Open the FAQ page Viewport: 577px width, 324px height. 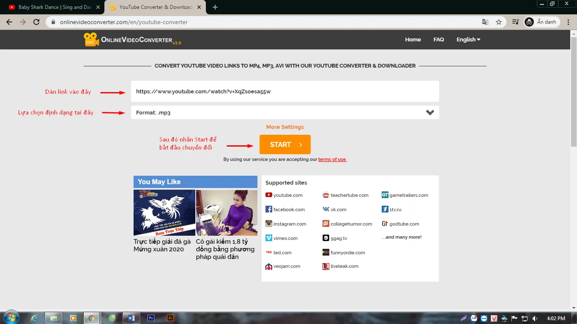point(439,39)
